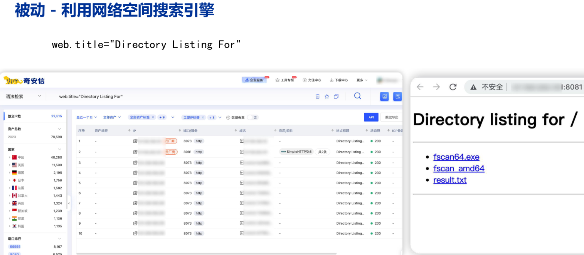Collapse the left sidebar with the arrow handle
This screenshot has height=255, width=584.
click(69, 203)
